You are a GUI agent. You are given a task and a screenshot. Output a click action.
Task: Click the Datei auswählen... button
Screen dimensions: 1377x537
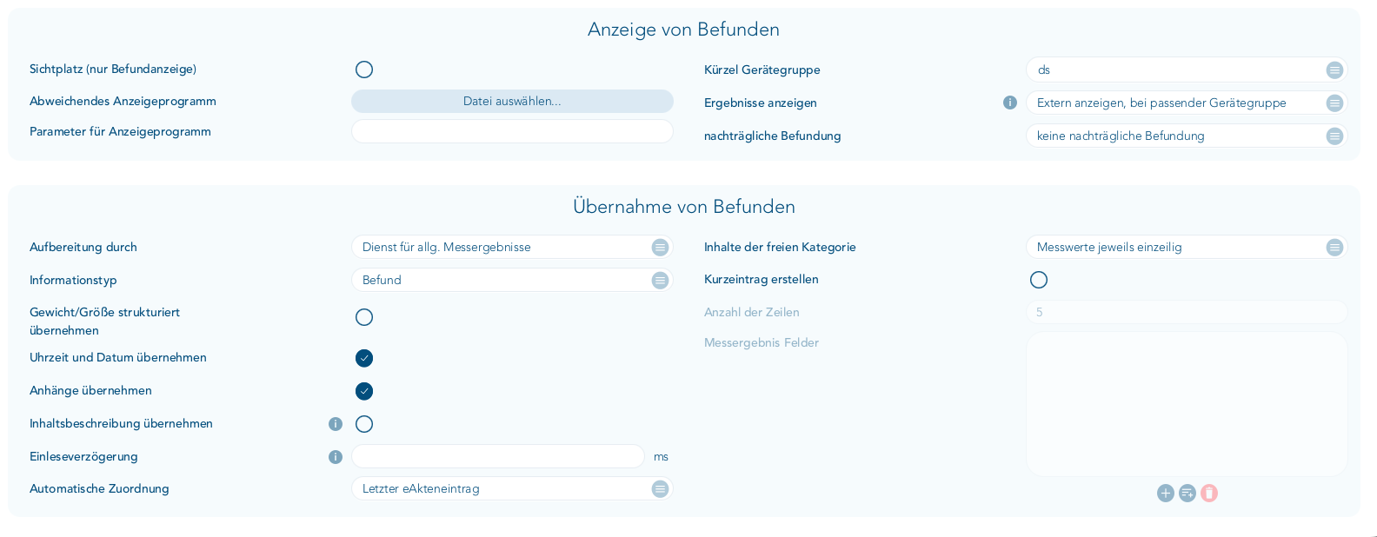click(512, 102)
